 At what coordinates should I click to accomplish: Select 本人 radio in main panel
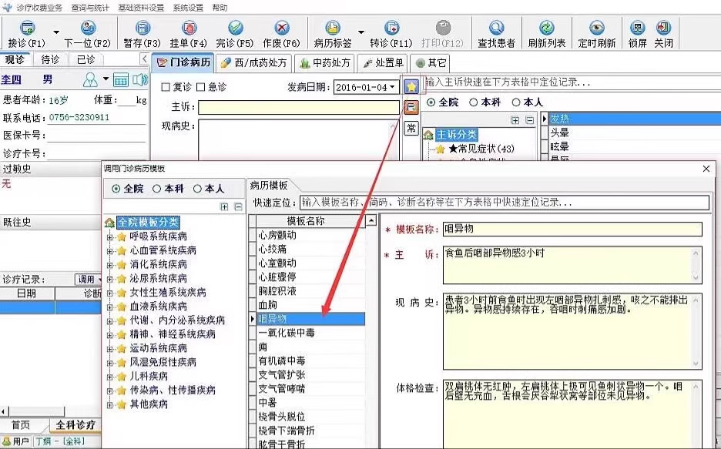516,102
